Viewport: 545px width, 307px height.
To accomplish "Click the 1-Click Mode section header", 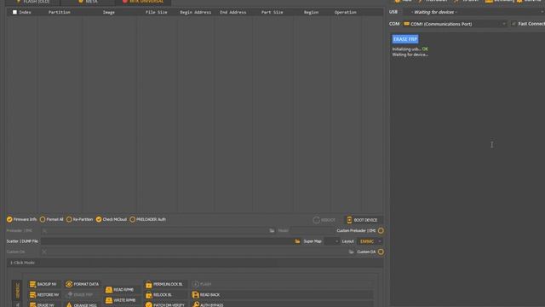I will [x=195, y=263].
